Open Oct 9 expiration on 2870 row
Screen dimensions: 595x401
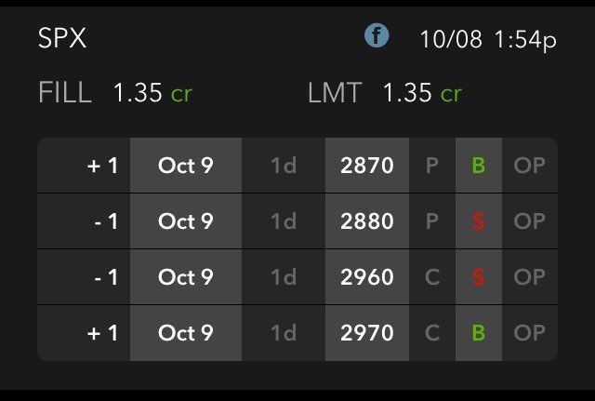point(186,166)
